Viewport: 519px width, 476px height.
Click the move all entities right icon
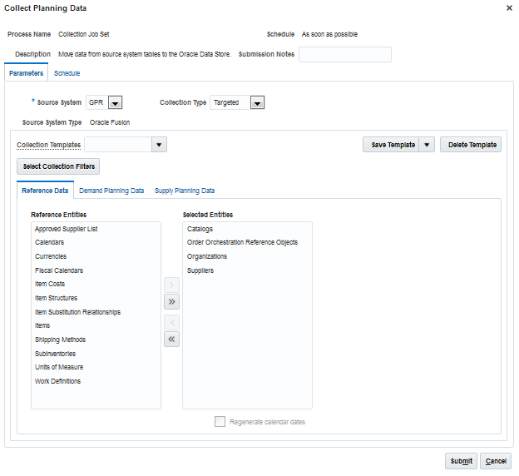point(171,301)
